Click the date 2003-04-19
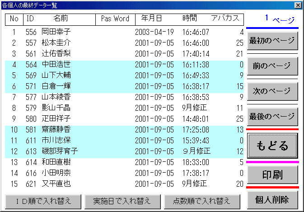This screenshot has width=304, height=212. pyautogui.click(x=154, y=32)
